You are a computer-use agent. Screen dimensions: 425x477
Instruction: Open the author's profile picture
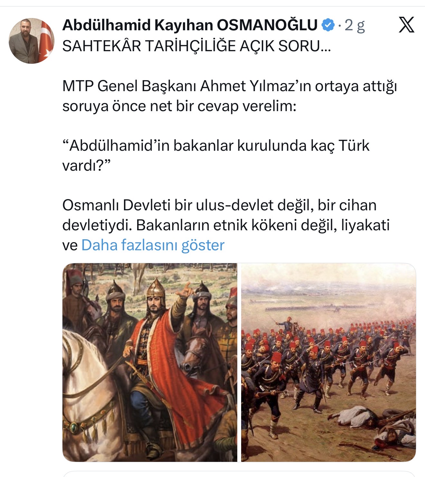[31, 41]
